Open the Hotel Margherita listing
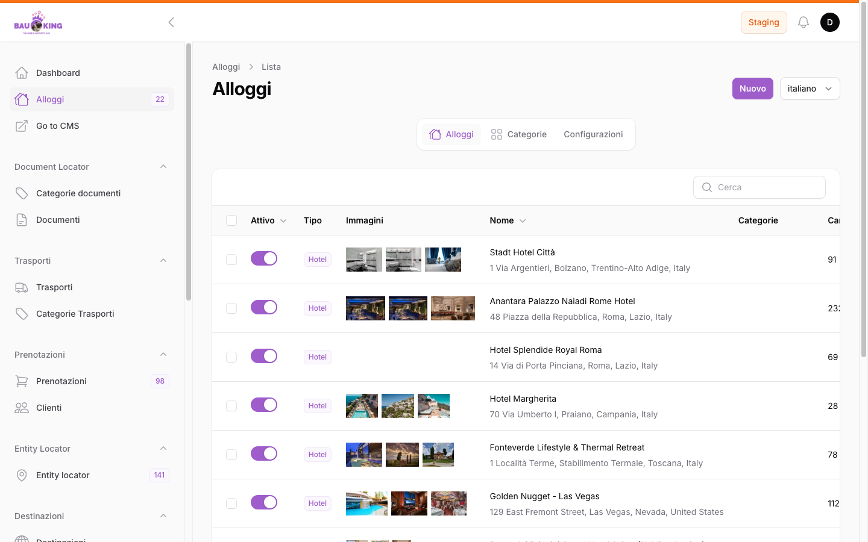This screenshot has height=542, width=868. tap(523, 399)
